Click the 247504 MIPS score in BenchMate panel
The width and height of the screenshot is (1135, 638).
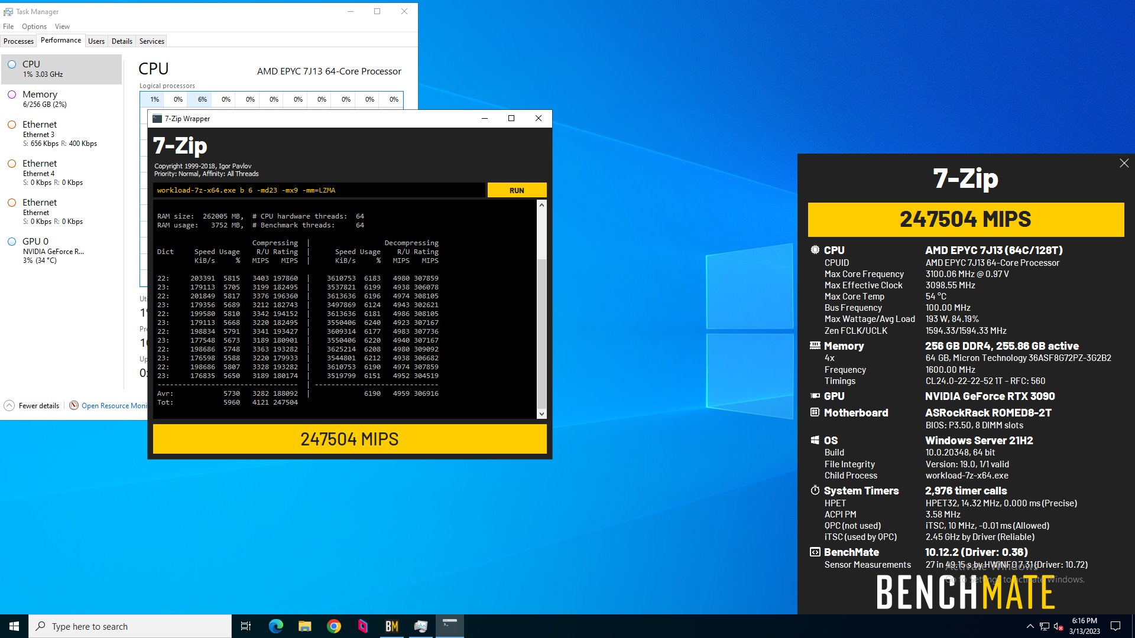pos(965,219)
